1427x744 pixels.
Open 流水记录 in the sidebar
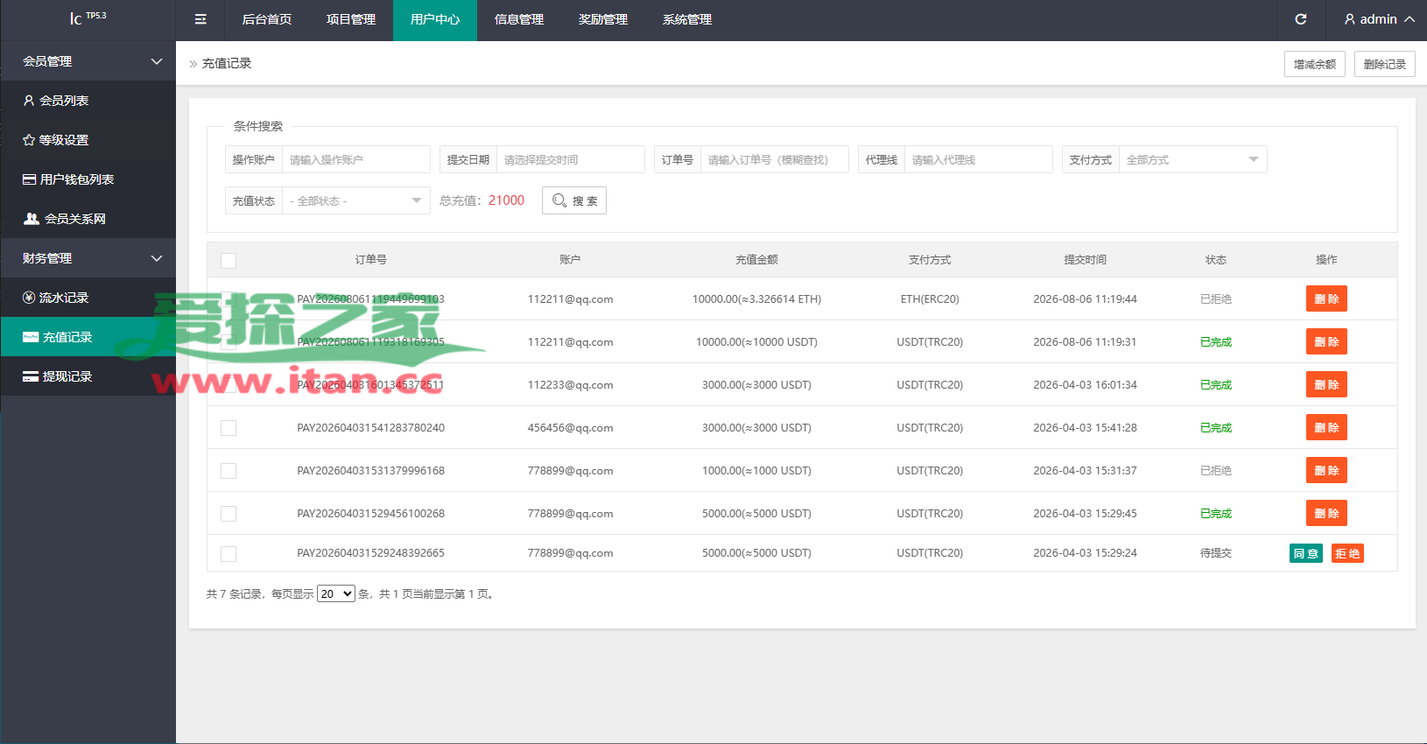pyautogui.click(x=88, y=298)
